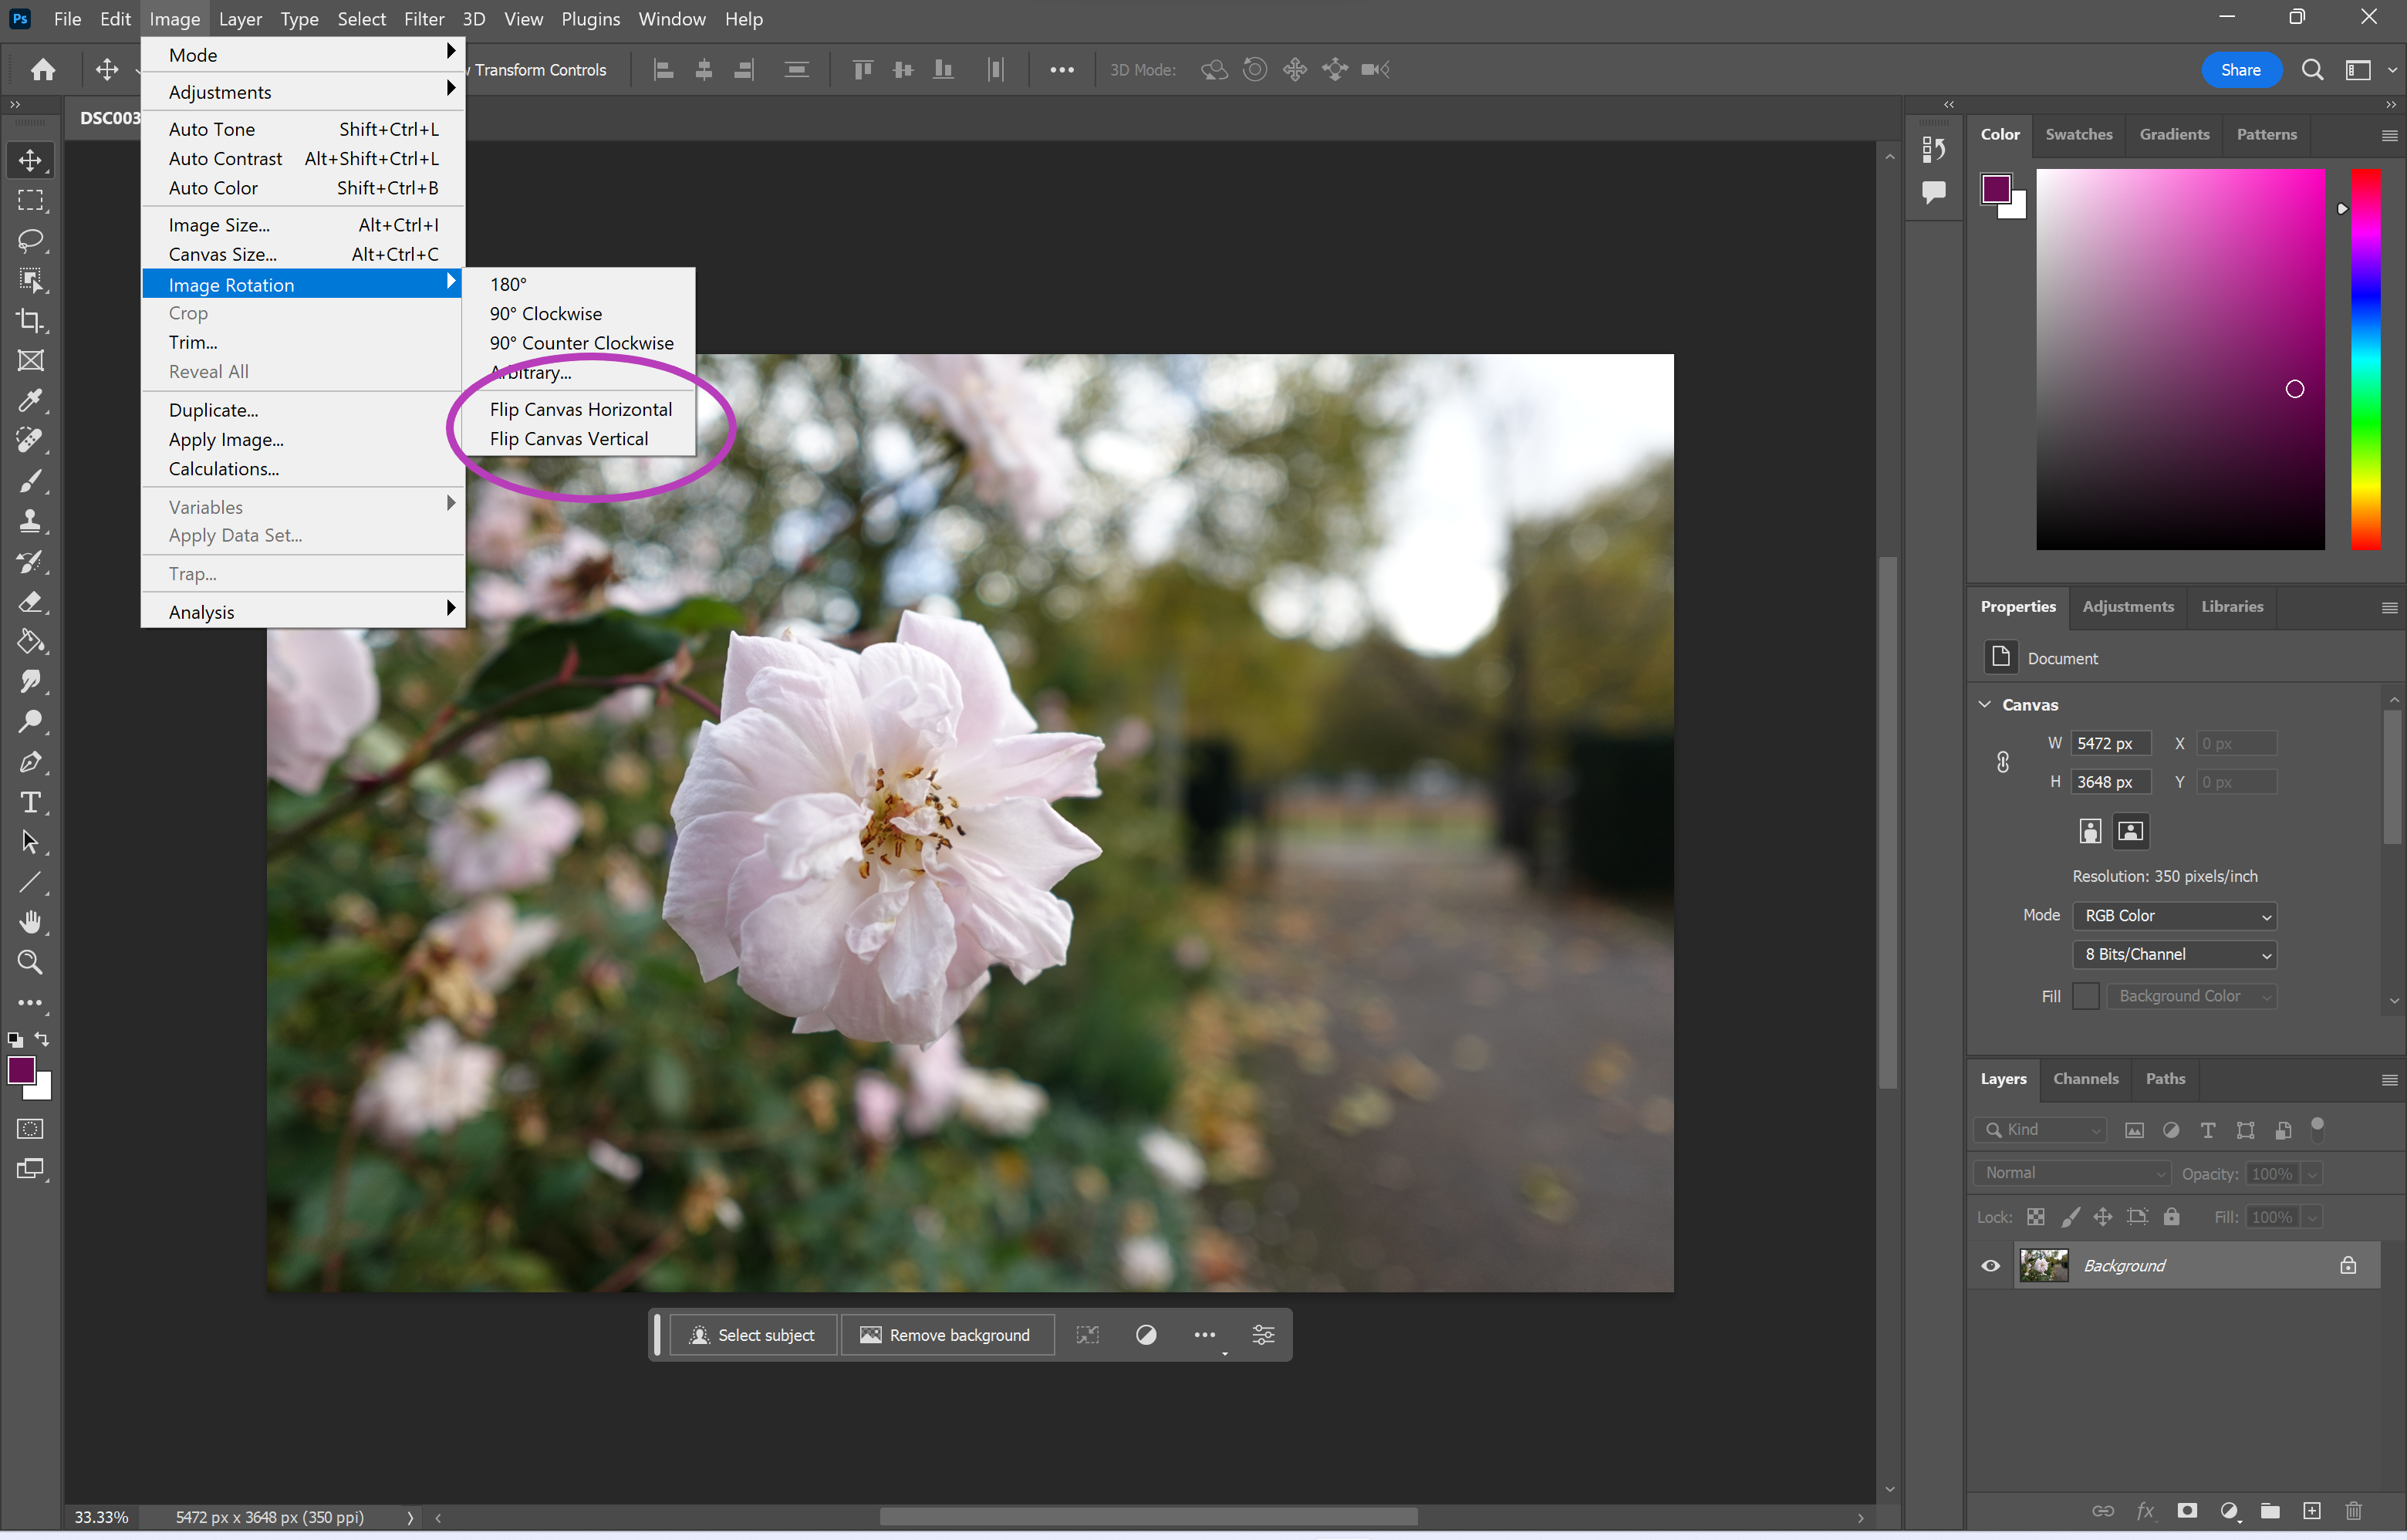The image size is (2407, 1540).
Task: Select the History Brush tool
Action: [30, 562]
